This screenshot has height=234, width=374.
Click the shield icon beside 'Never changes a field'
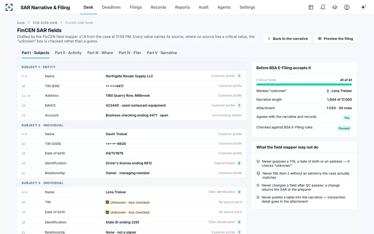258,185
